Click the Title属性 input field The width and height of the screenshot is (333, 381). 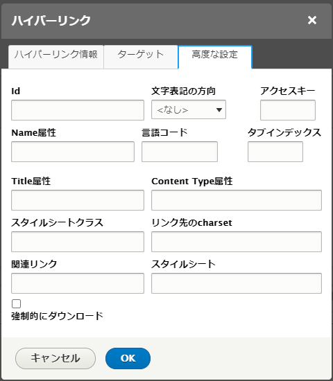pyautogui.click(x=78, y=200)
